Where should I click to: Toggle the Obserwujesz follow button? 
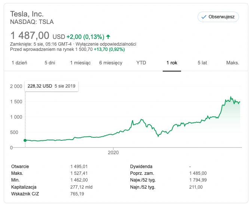pyautogui.click(x=218, y=17)
